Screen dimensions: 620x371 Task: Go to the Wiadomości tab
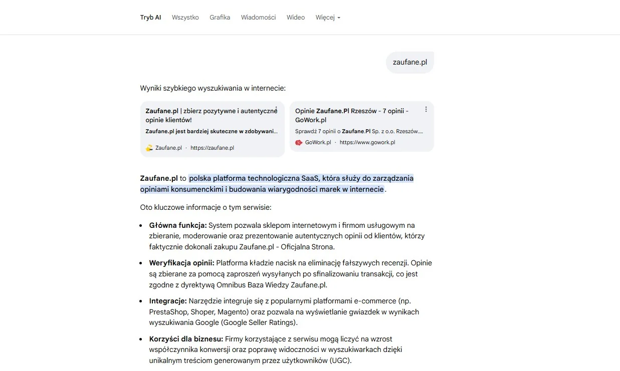pos(258,18)
